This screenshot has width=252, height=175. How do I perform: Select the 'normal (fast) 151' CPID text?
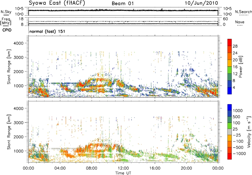(47, 31)
